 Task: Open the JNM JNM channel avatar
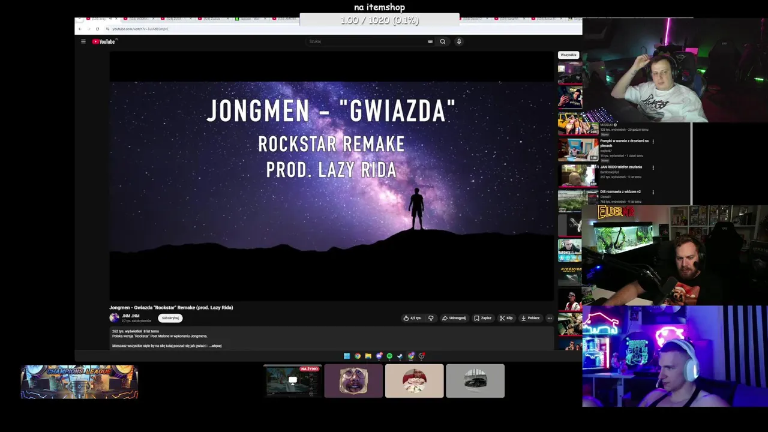[114, 318]
